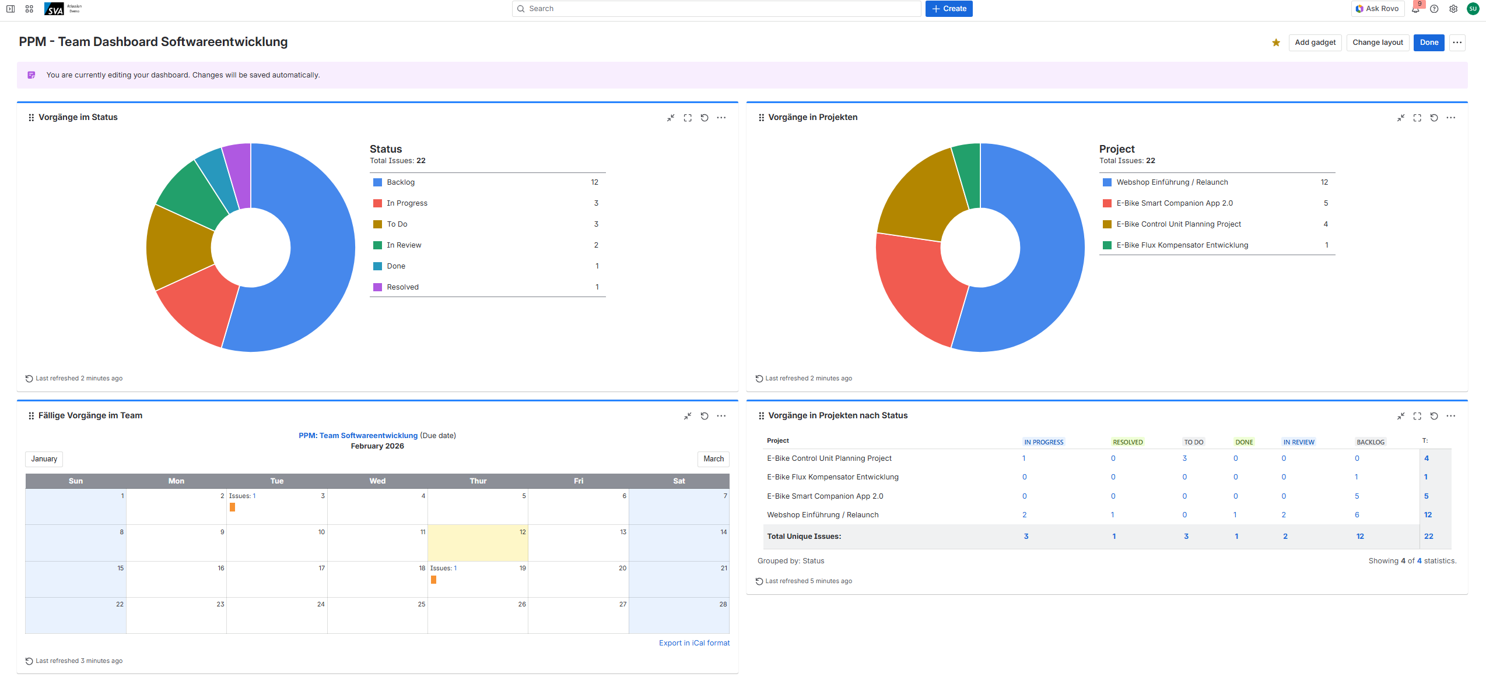Toggle the sidebar collapse icon
The width and height of the screenshot is (1486, 688).
(x=10, y=9)
